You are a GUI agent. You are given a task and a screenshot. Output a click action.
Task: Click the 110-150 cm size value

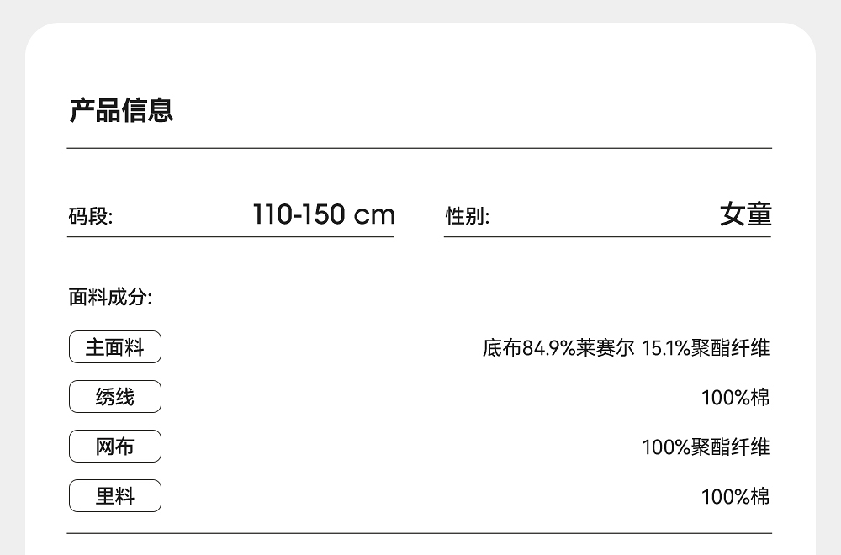click(x=323, y=214)
